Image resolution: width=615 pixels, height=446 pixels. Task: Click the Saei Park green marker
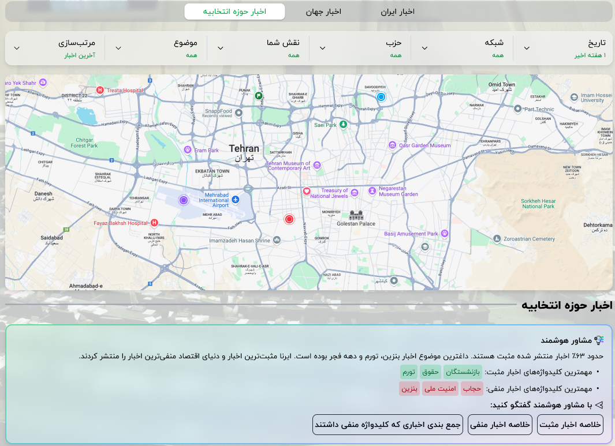tap(344, 124)
